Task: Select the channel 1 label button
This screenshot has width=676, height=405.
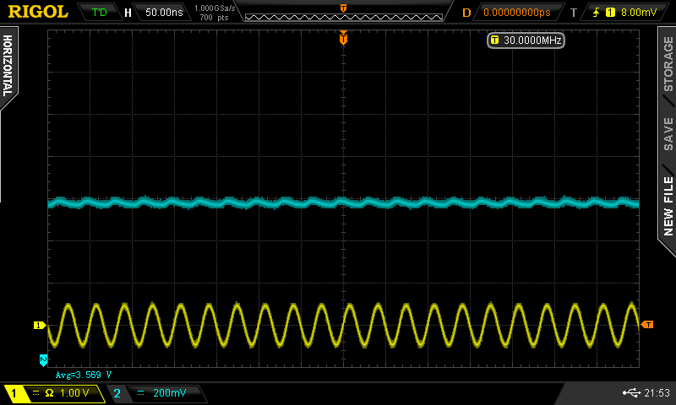Action: tap(14, 393)
